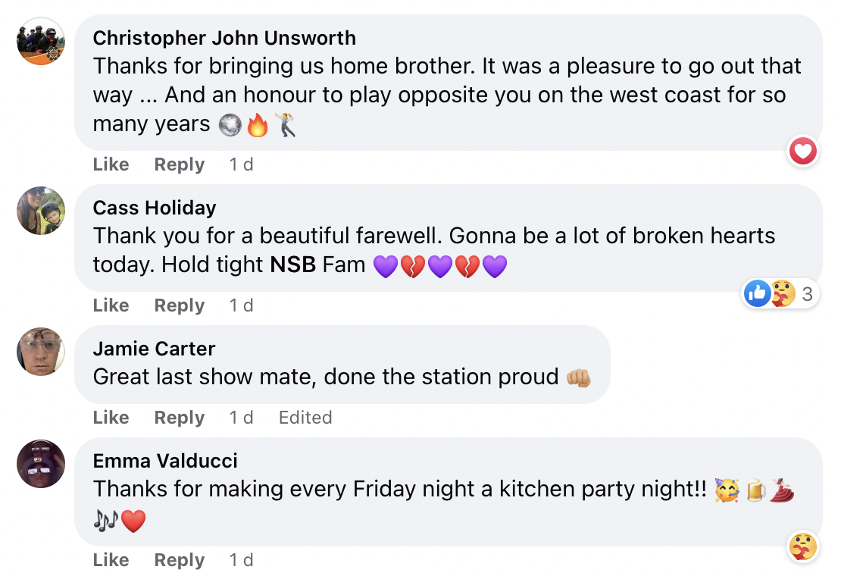841x576 pixels.
Task: Click Emma Valducci's name link
Action: (x=165, y=461)
